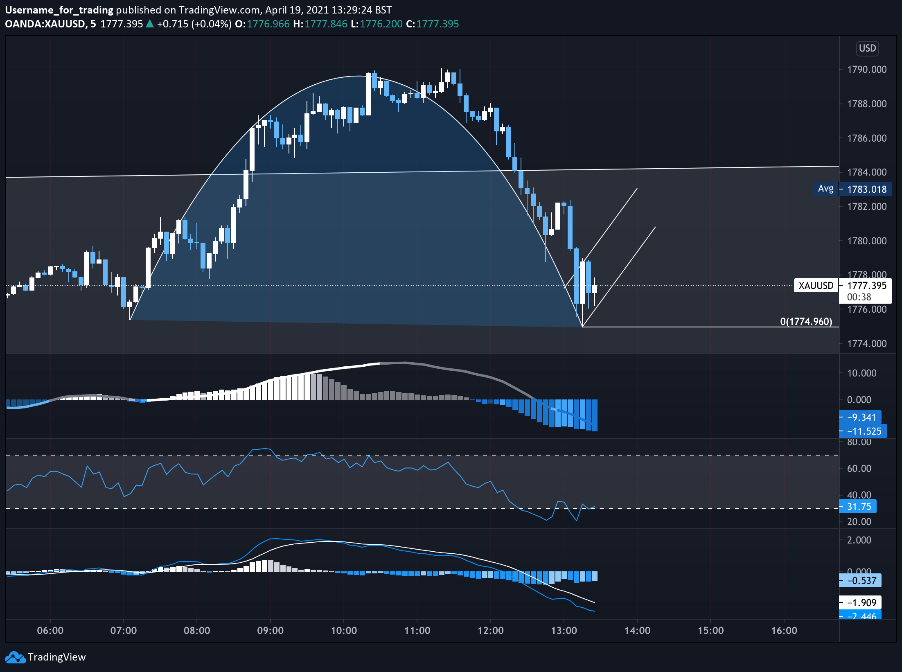Click the 1786.000 price axis label
The width and height of the screenshot is (902, 672).
(x=866, y=138)
